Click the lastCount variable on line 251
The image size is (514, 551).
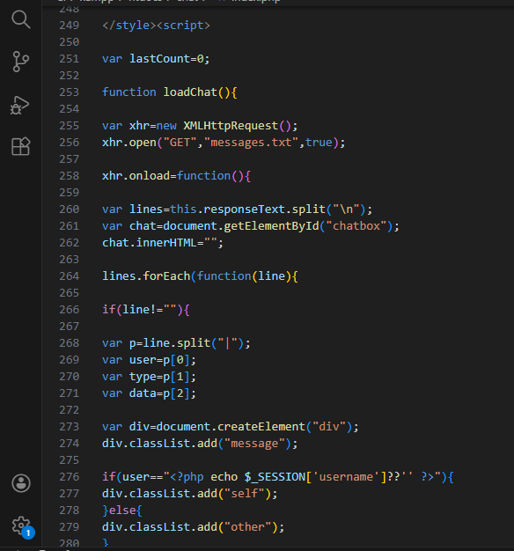pos(159,59)
